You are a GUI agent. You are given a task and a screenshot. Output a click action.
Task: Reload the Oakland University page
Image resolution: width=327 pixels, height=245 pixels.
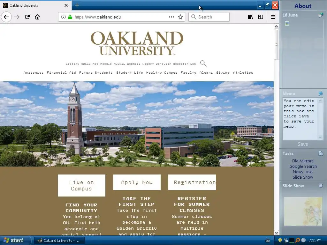(x=27, y=17)
